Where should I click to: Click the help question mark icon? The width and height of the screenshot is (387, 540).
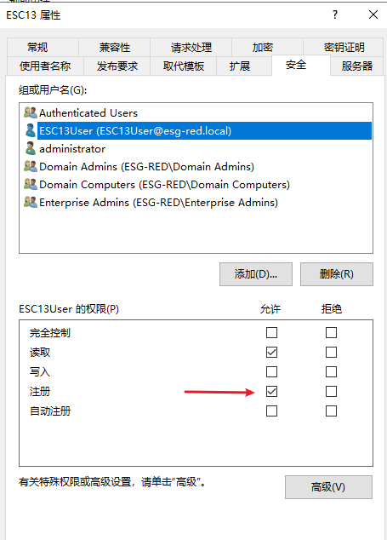(335, 14)
